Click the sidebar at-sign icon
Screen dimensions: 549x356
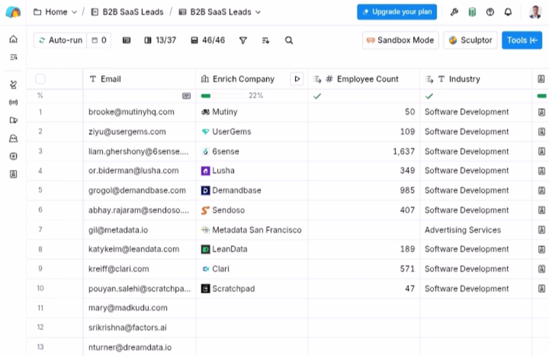13,156
